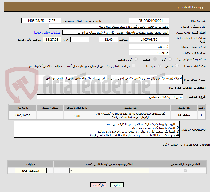Select the جزیی purchase type radio
This screenshot has width=210, height=192.
coord(177,66)
